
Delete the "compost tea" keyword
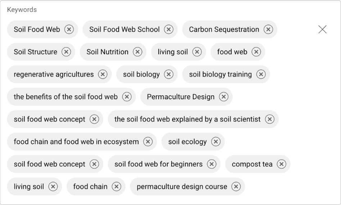coord(281,164)
